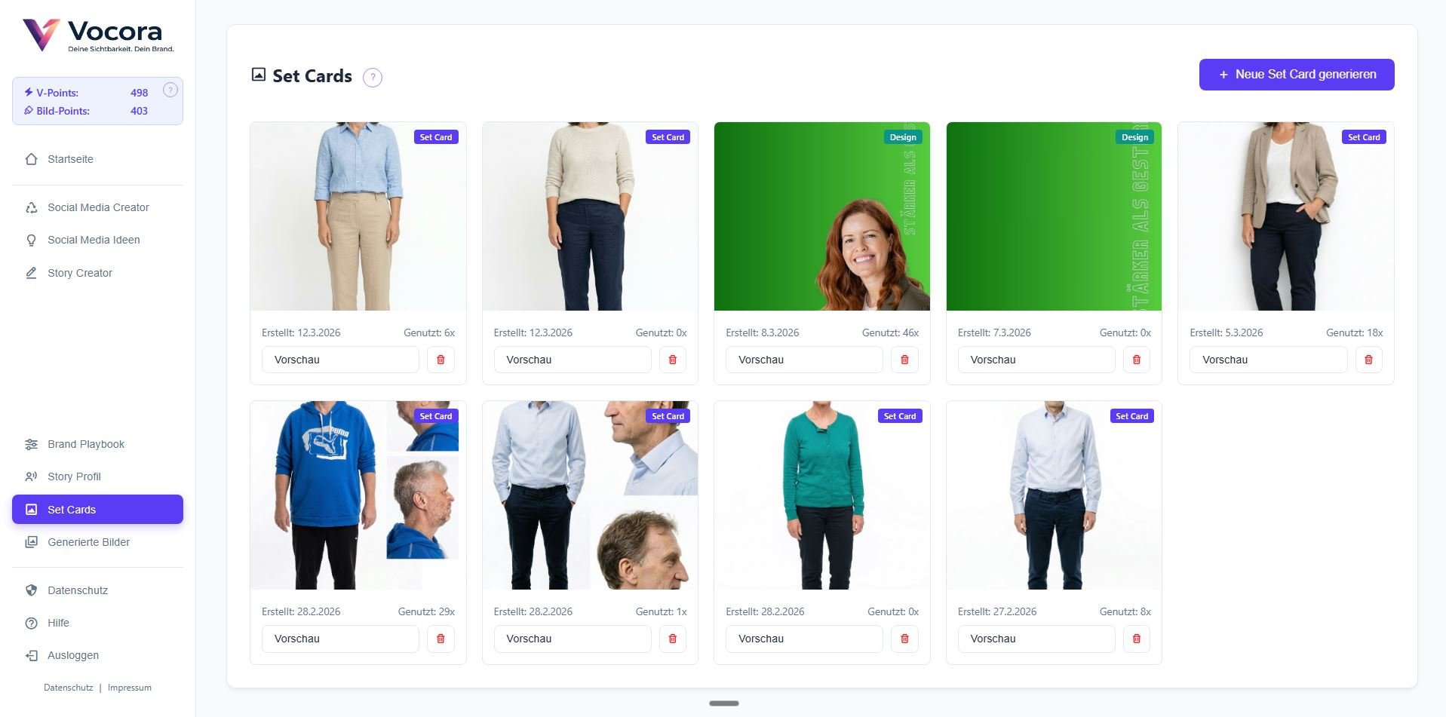Click the Vocora logo

tap(98, 35)
